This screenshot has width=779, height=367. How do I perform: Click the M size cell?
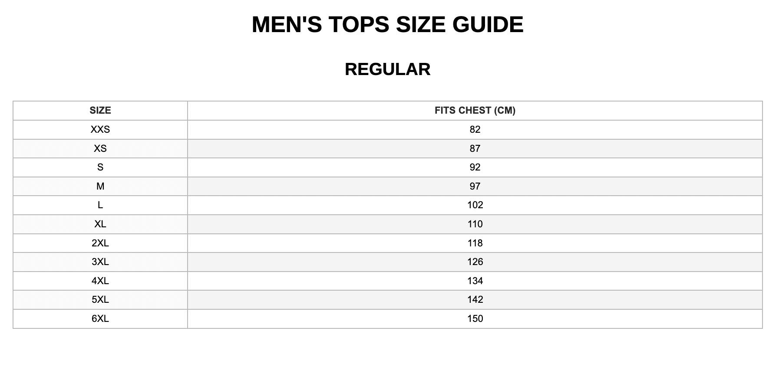pos(100,187)
